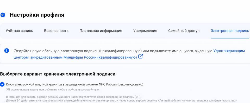250x103 pixels.
Task: Open the external link icon after (квалифицированную)
Action: 140,56
